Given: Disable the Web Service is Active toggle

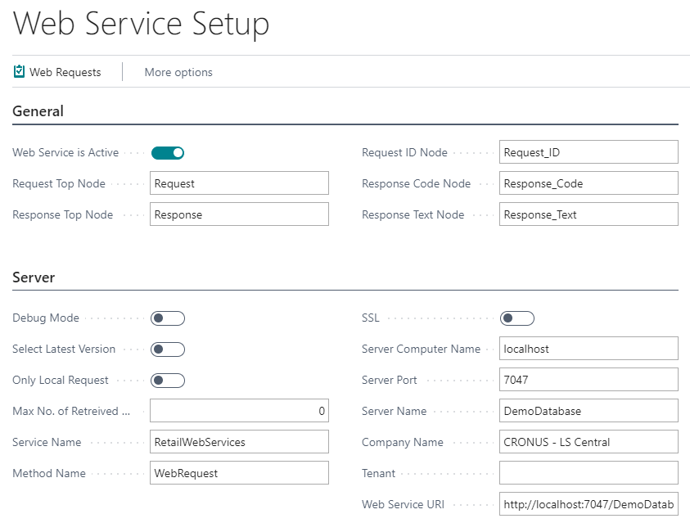Looking at the screenshot, I should (168, 152).
